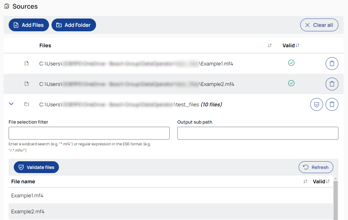This screenshot has width=348, height=220.
Task: Delete the Example1.mf4 source row
Action: coord(332,64)
